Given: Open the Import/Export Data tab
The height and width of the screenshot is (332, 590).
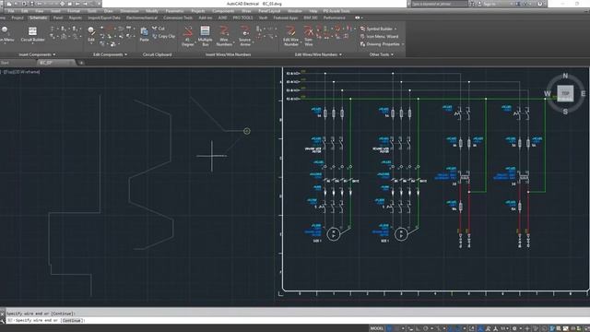Looking at the screenshot, I should [104, 18].
